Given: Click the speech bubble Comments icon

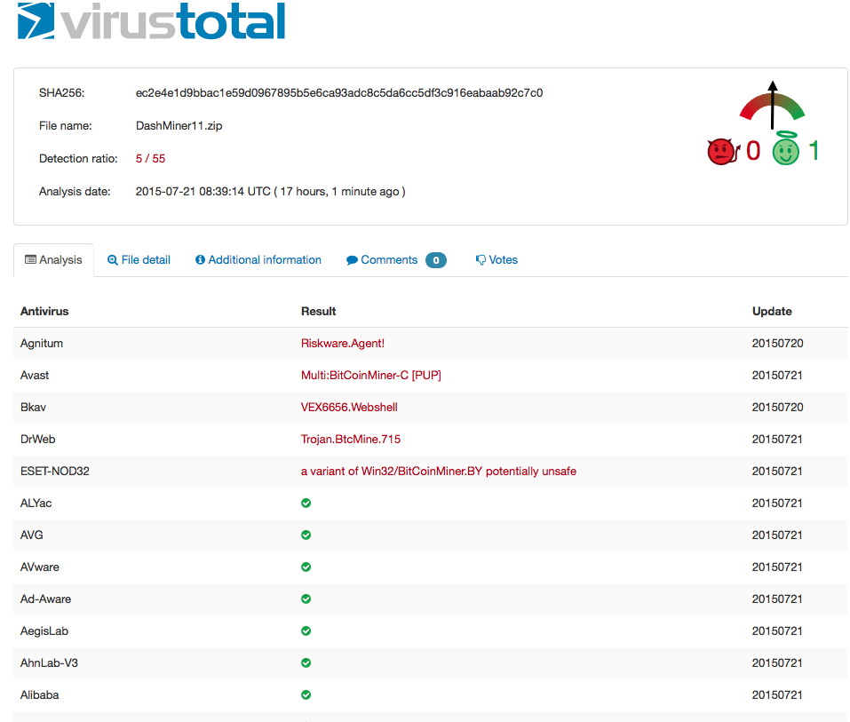Looking at the screenshot, I should (352, 260).
